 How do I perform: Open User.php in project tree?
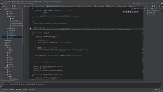[10, 39]
